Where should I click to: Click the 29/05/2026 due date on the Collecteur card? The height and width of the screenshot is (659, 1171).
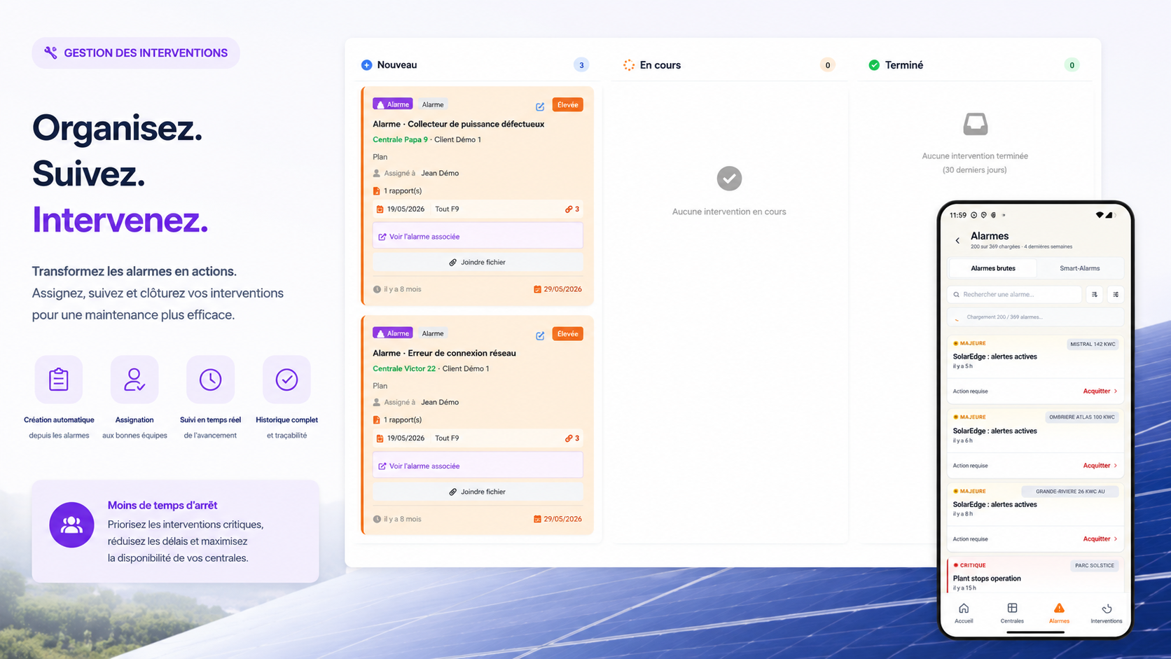[x=558, y=289]
